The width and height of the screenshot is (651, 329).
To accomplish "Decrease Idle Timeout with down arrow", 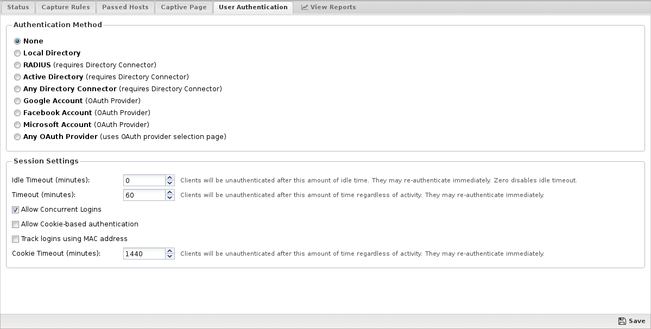I will [169, 183].
